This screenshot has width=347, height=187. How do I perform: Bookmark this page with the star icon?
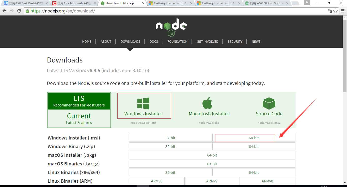336,11
